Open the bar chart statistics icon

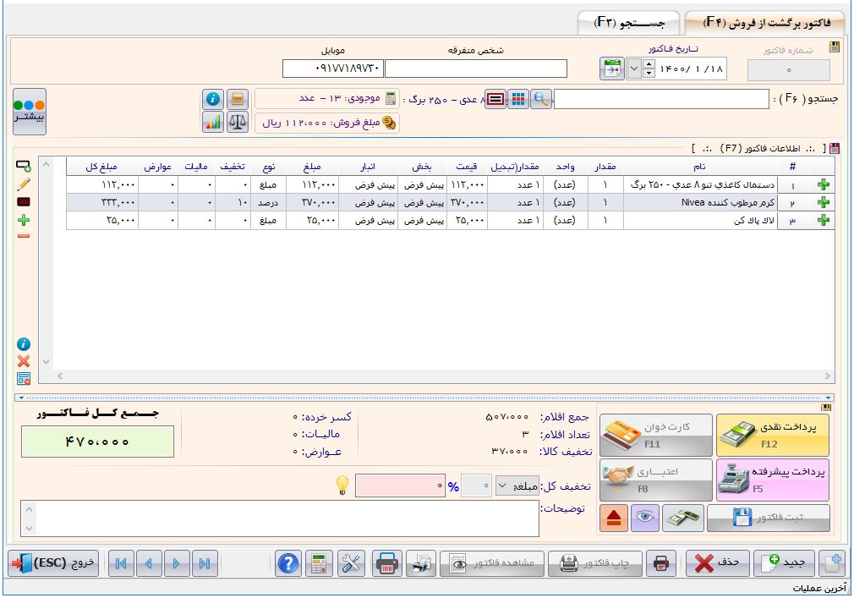pos(213,122)
